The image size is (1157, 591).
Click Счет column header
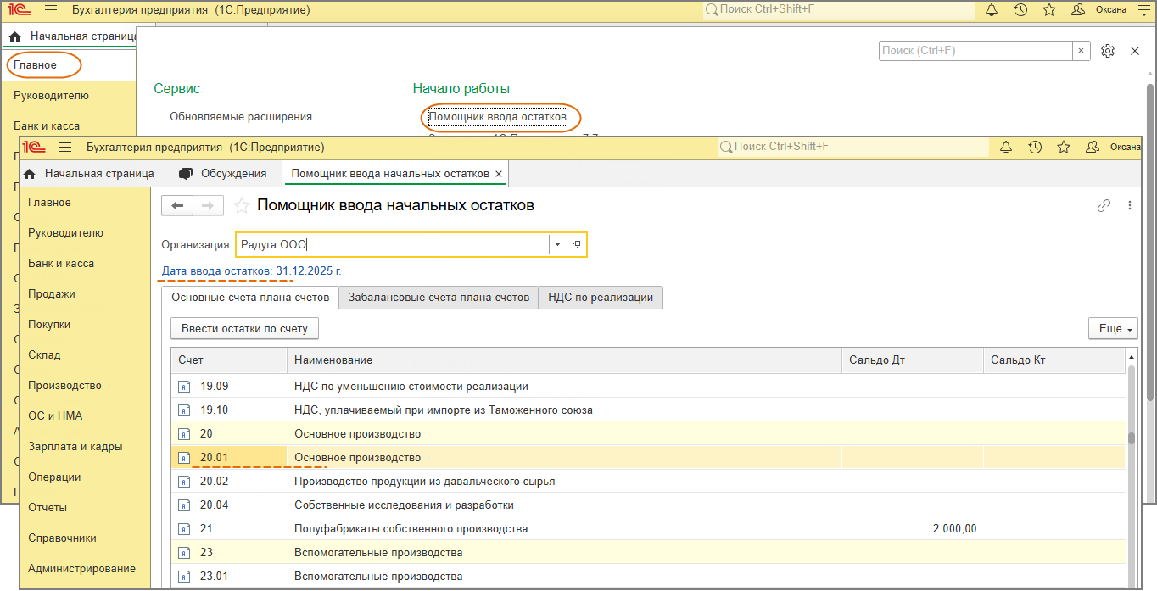pyautogui.click(x=229, y=360)
